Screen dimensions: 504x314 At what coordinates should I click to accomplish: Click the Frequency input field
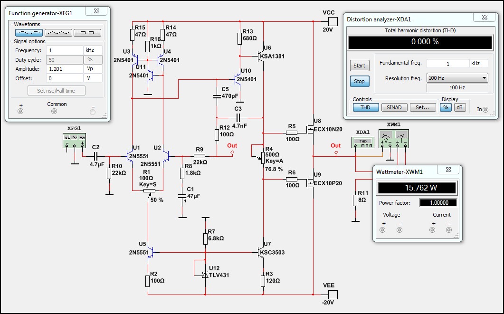pyautogui.click(x=65, y=50)
